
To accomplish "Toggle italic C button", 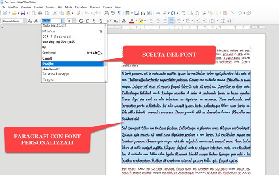I will pyautogui.click(x=88, y=21).
